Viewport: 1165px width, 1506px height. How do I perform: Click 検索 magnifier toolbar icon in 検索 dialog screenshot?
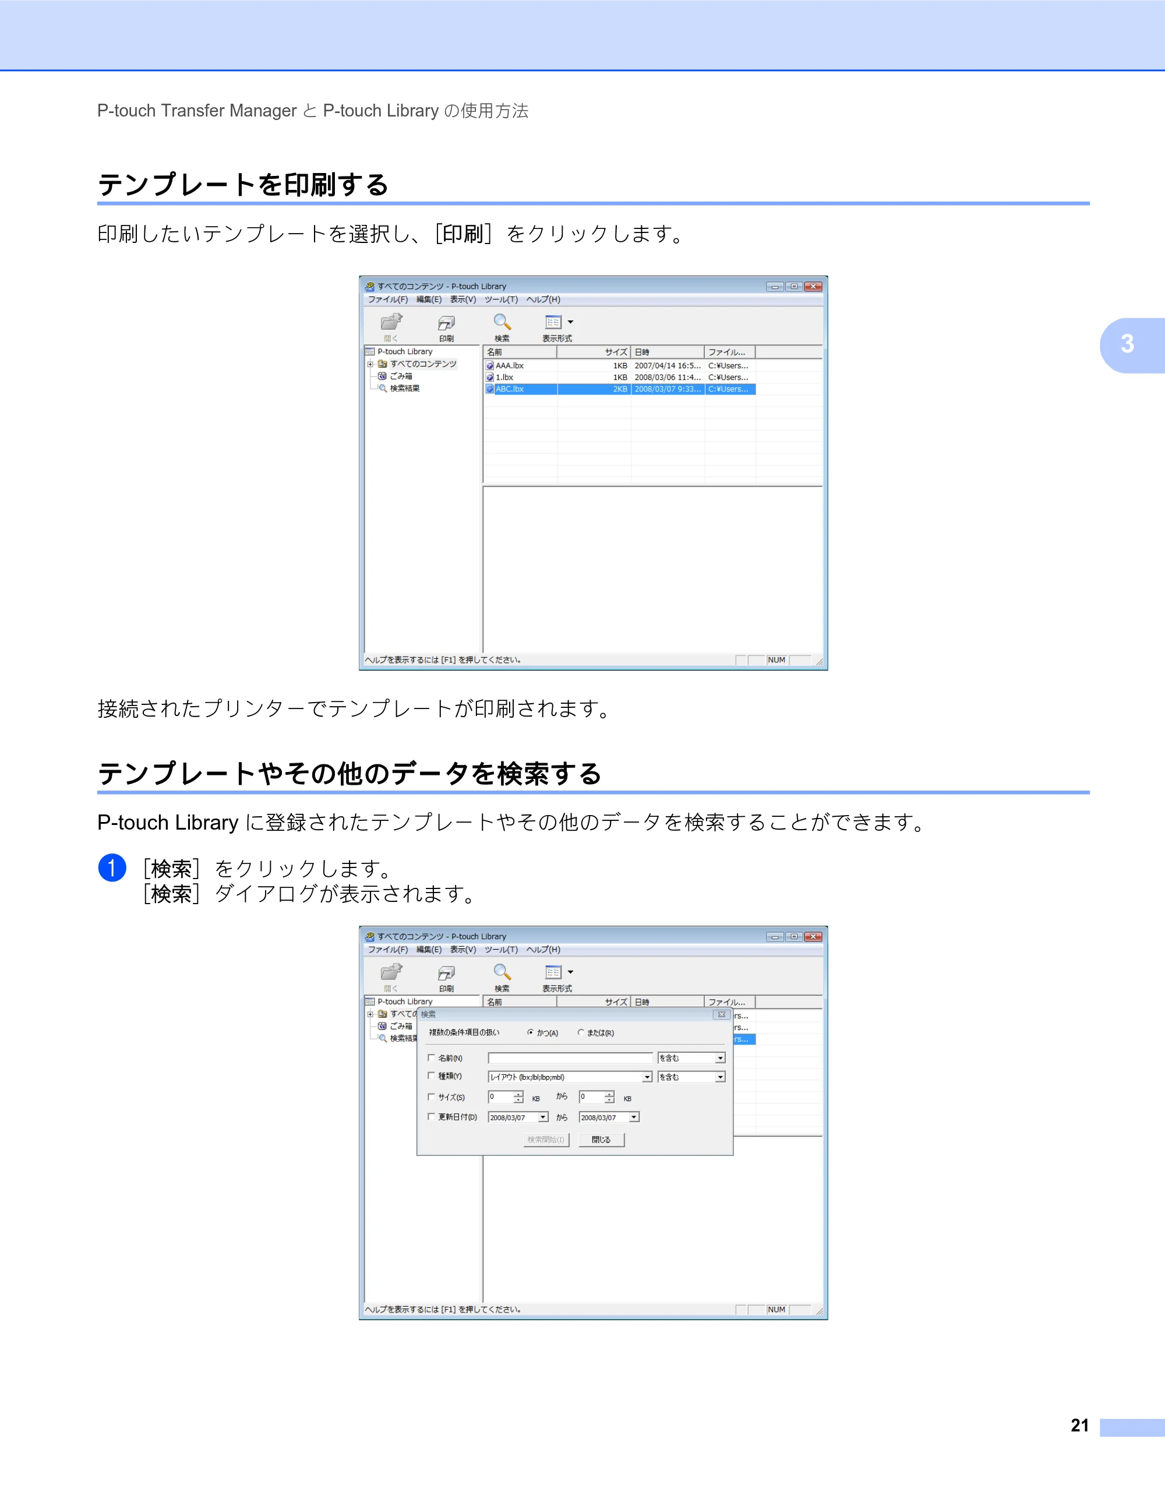point(502,972)
